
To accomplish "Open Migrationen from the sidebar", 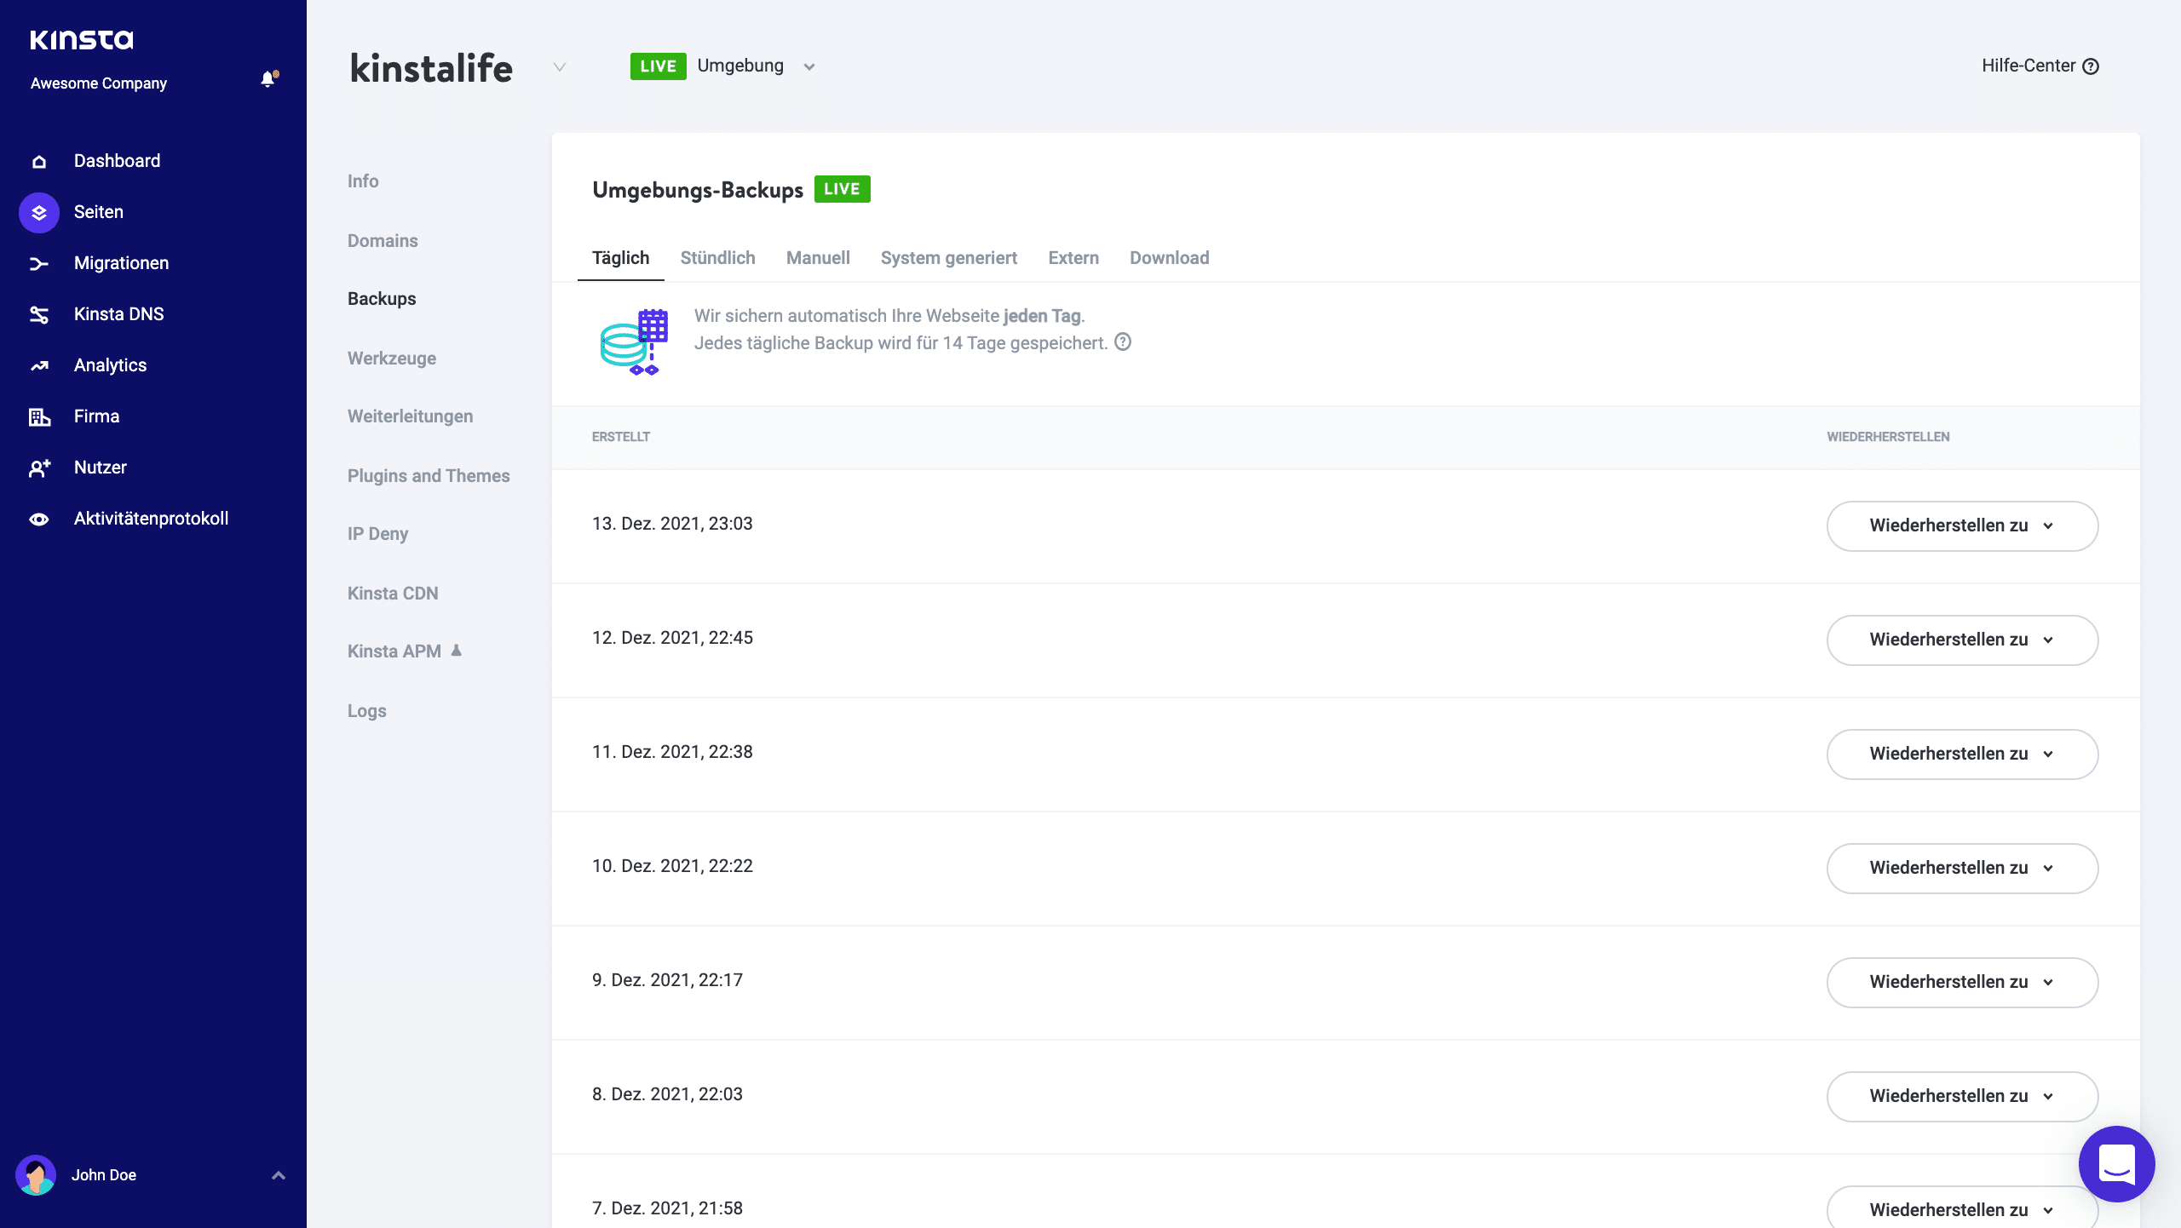I will tap(120, 262).
